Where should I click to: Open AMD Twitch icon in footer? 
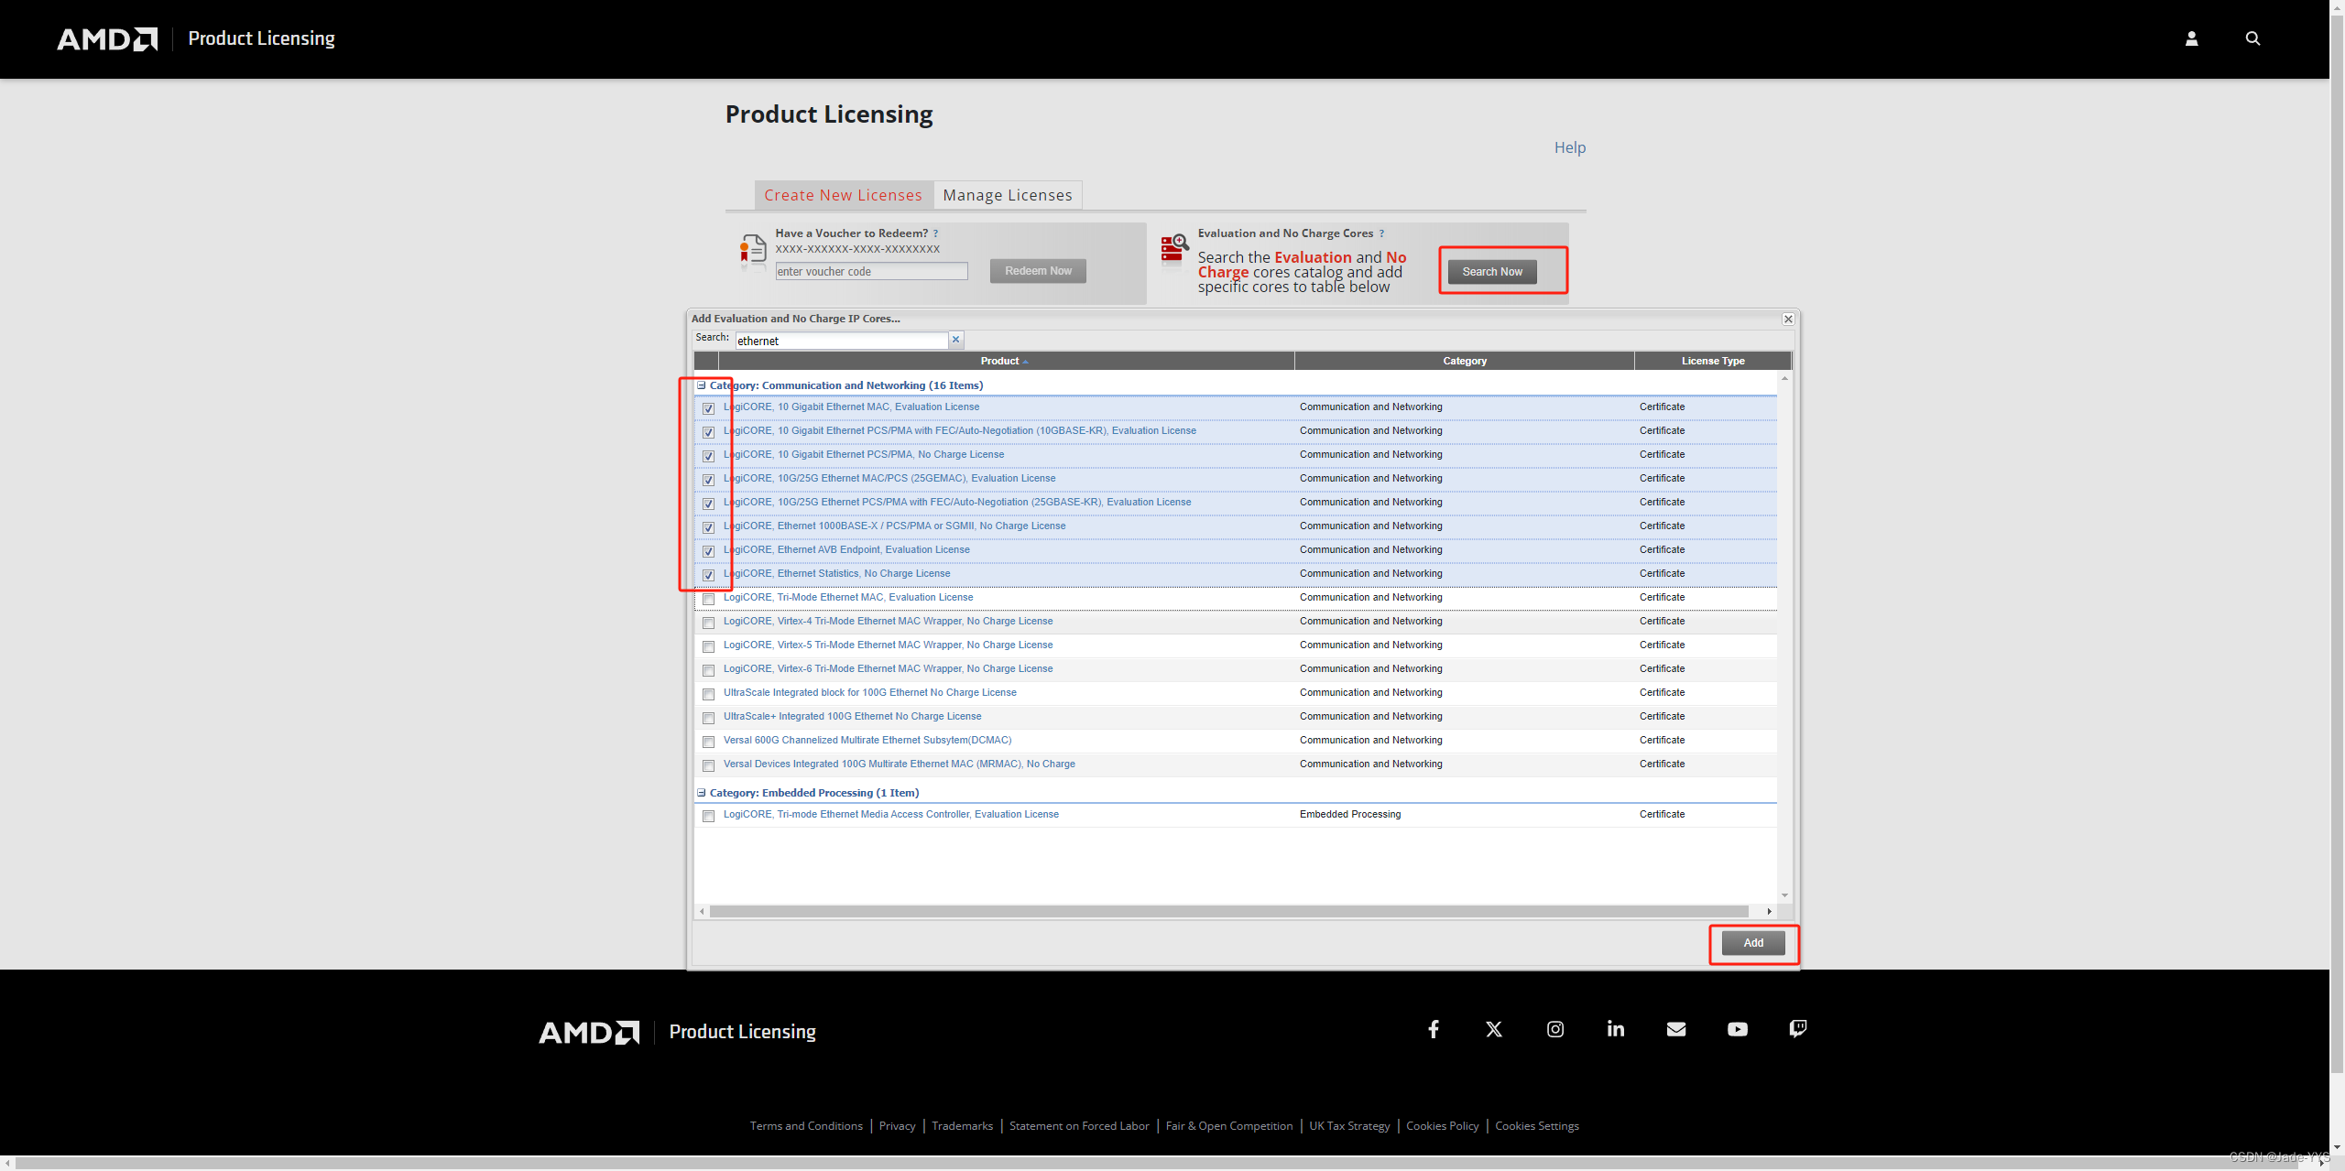1798,1029
